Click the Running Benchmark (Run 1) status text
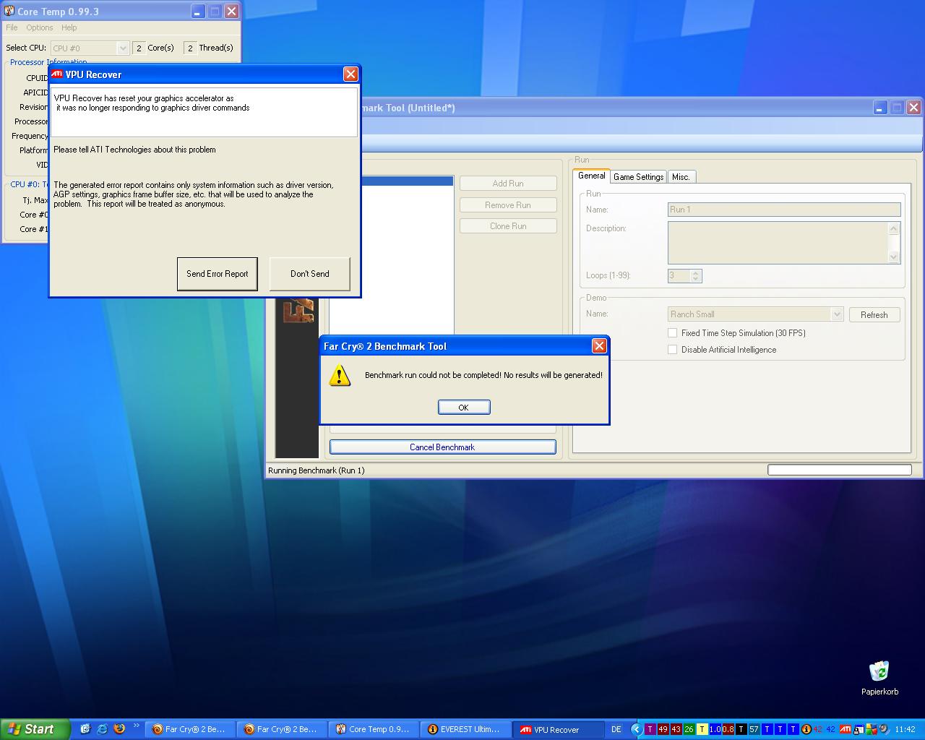 pyautogui.click(x=317, y=470)
